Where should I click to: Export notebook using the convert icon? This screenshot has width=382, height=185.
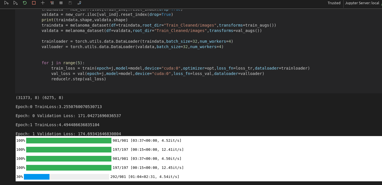point(79,3)
